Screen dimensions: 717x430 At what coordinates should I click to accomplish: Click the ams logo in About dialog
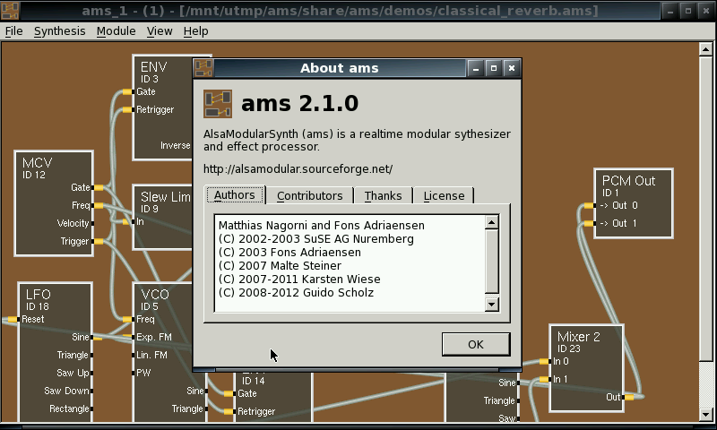tap(218, 104)
